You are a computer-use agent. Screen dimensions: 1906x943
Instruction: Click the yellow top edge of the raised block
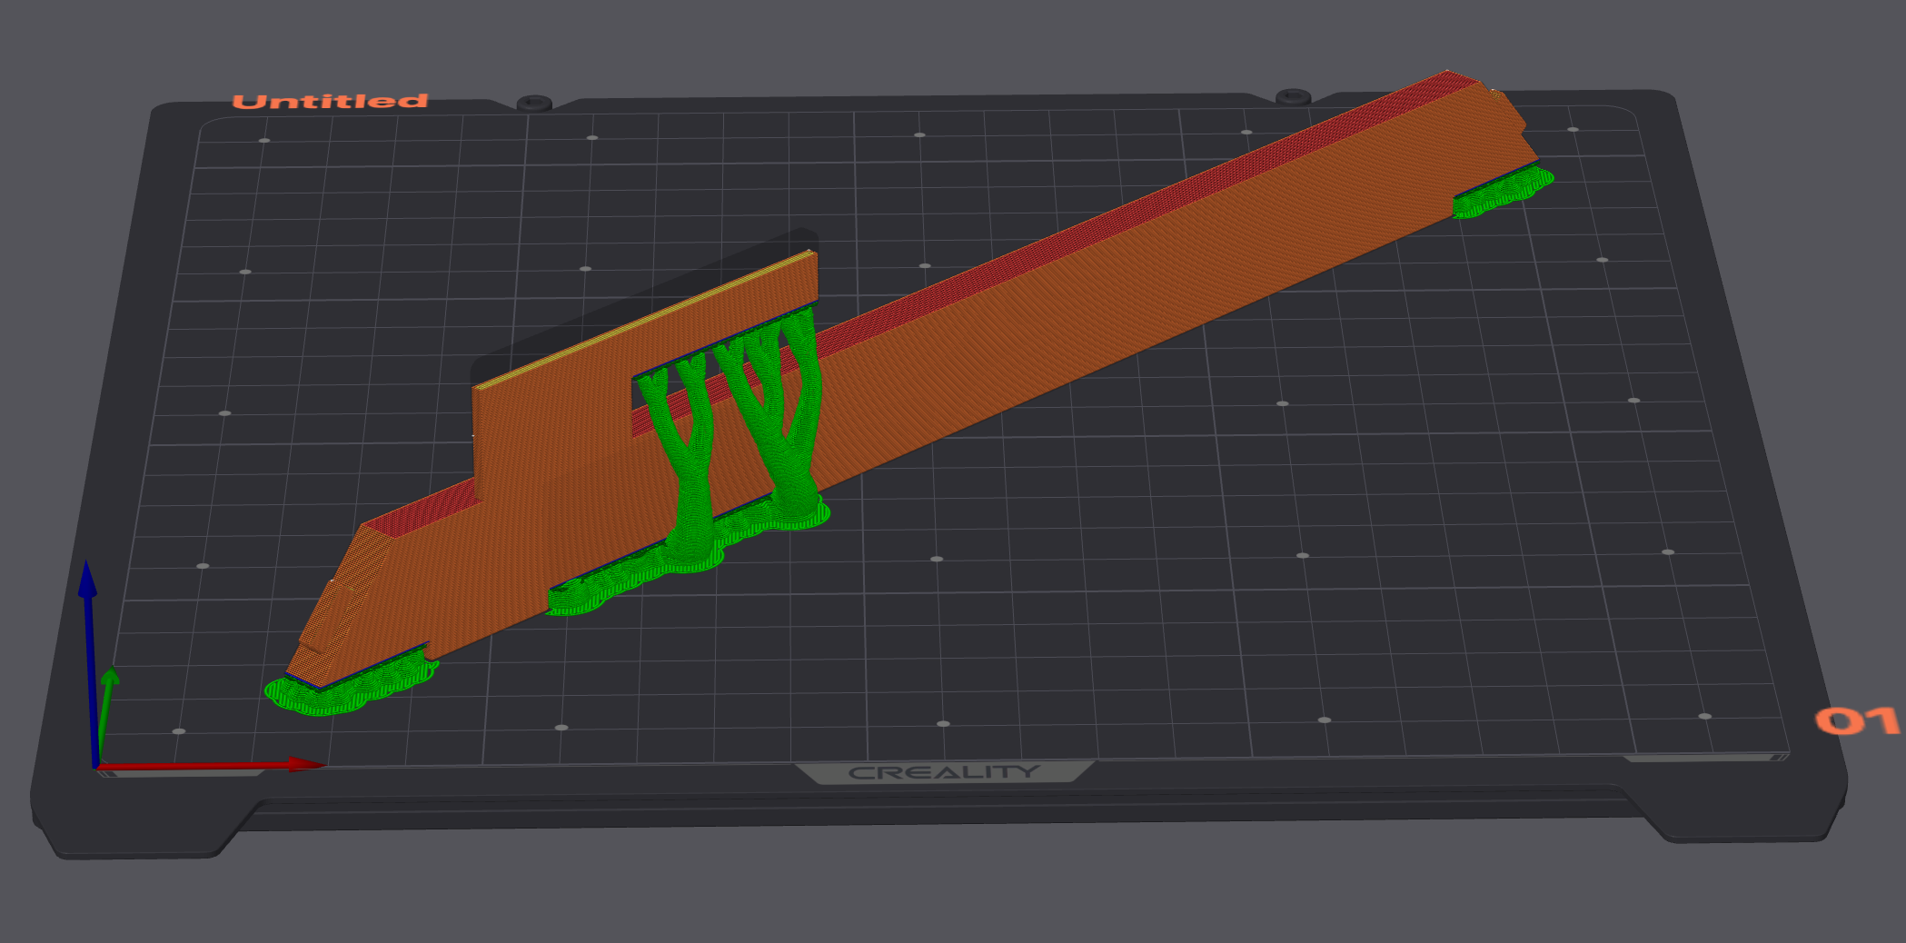tap(645, 318)
